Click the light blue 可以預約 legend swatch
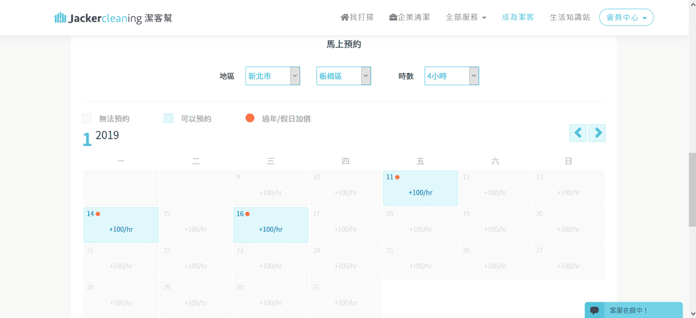The width and height of the screenshot is (696, 318). pos(168,118)
